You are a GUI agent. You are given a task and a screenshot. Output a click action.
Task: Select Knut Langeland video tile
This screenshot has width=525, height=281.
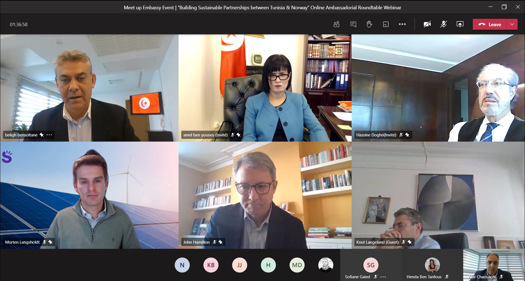pyautogui.click(x=438, y=195)
